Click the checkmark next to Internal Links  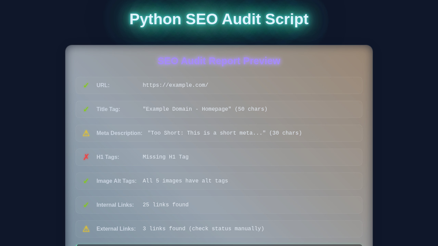(x=86, y=205)
